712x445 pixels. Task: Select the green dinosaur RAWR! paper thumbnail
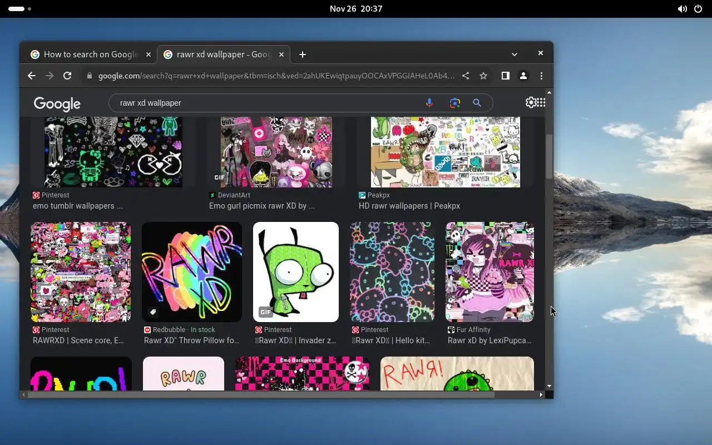pyautogui.click(x=457, y=373)
